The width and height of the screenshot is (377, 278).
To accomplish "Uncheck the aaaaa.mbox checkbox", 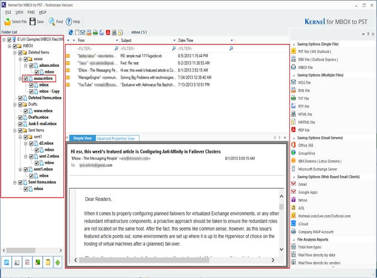I will tap(26, 79).
